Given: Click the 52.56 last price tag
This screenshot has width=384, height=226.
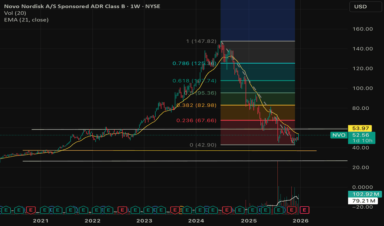Looking at the screenshot, I should [x=362, y=135].
